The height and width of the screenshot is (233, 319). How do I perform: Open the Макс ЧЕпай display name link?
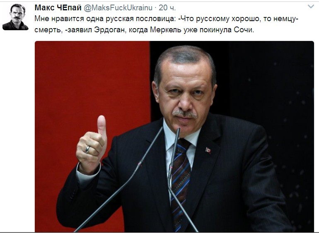tap(58, 8)
